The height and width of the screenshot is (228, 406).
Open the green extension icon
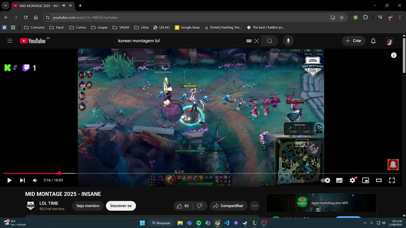point(356,17)
